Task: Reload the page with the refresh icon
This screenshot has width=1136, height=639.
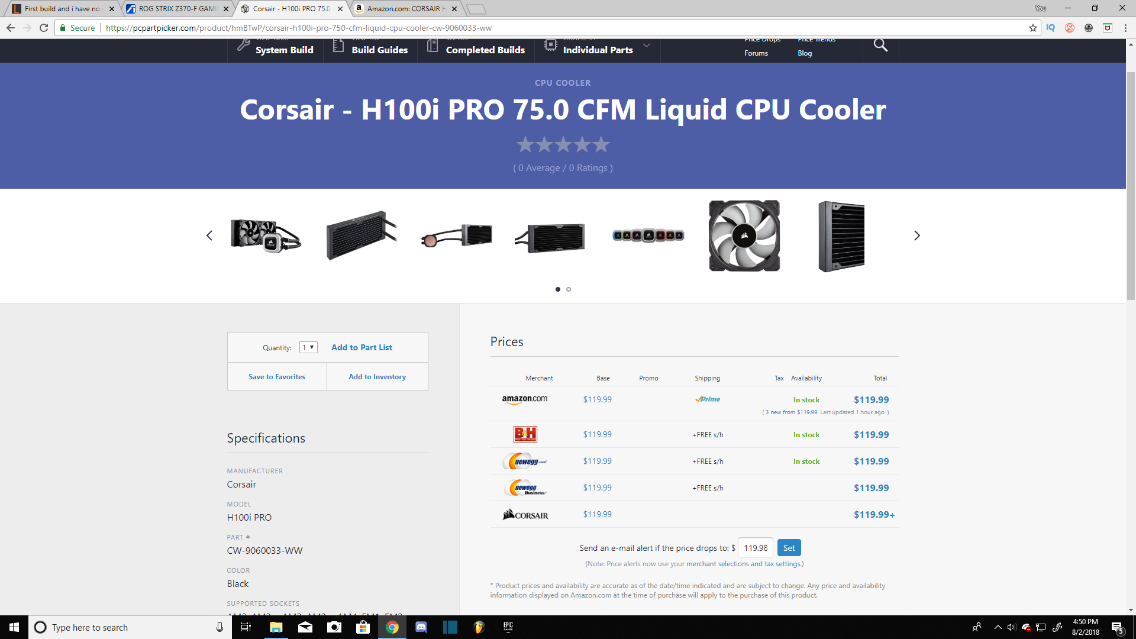Action: [x=44, y=28]
